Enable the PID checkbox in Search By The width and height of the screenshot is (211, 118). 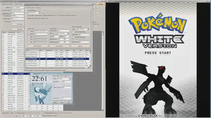[28, 37]
